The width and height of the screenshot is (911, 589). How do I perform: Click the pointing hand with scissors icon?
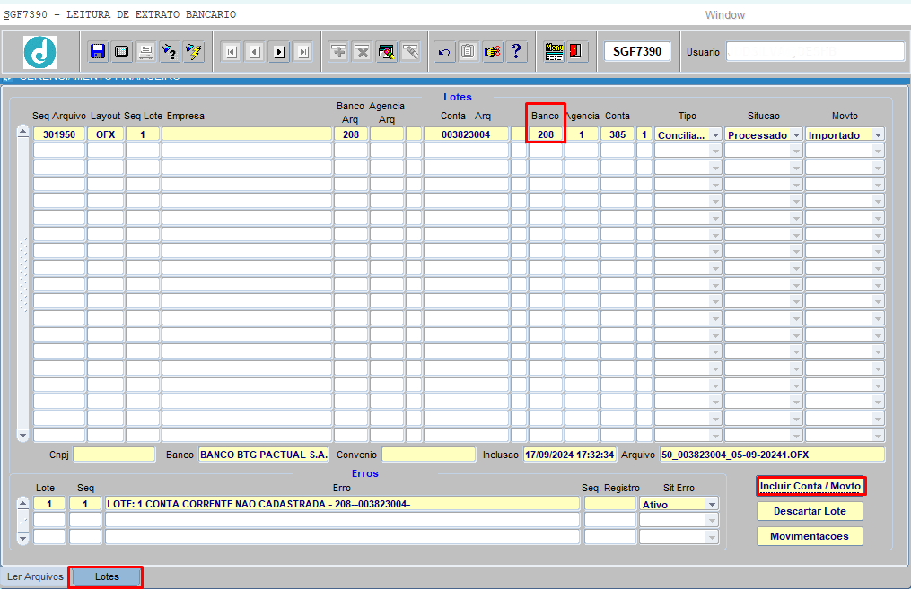pyautogui.click(x=492, y=52)
